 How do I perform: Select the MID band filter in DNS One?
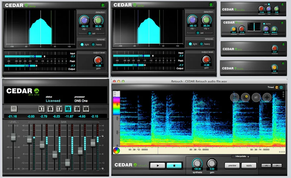[x=50, y=109]
